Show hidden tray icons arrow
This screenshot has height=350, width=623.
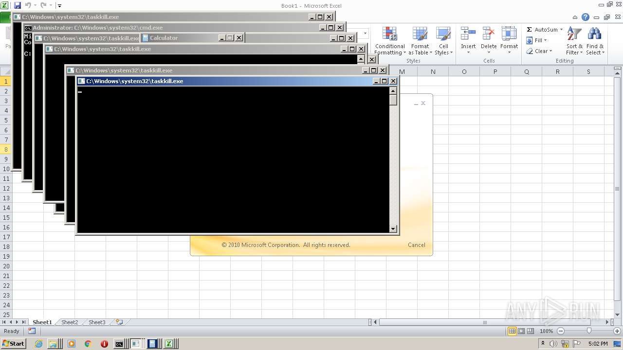tap(543, 344)
